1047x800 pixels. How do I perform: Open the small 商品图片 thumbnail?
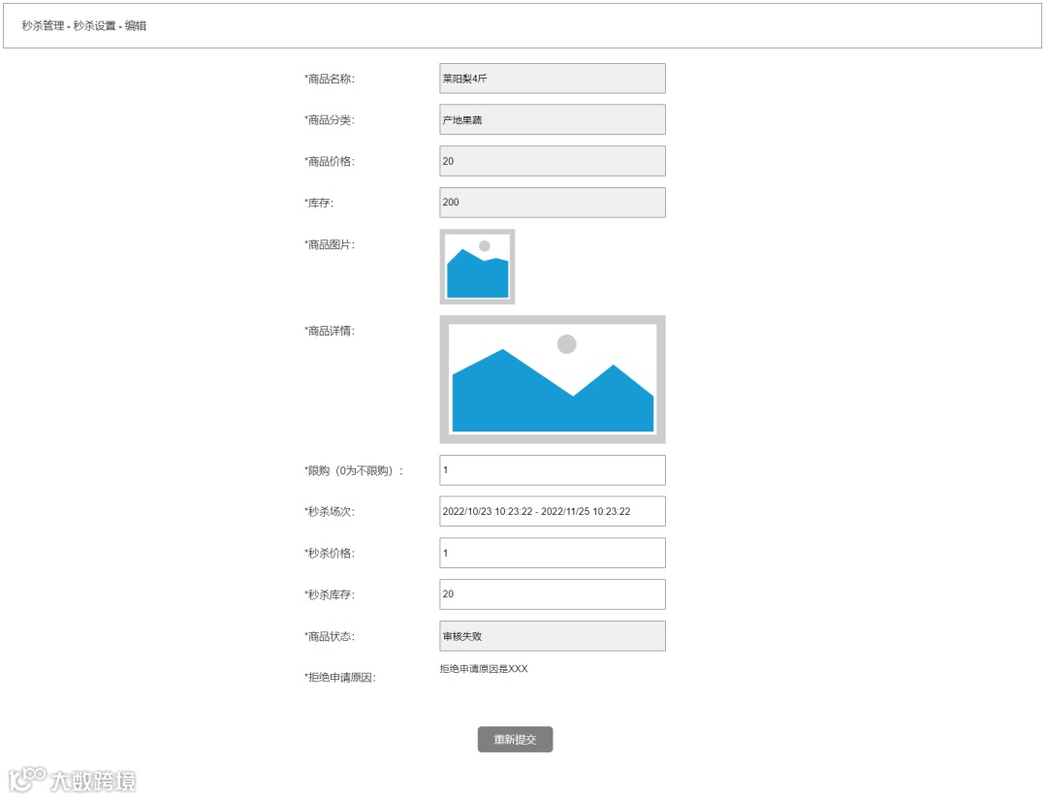coord(477,267)
